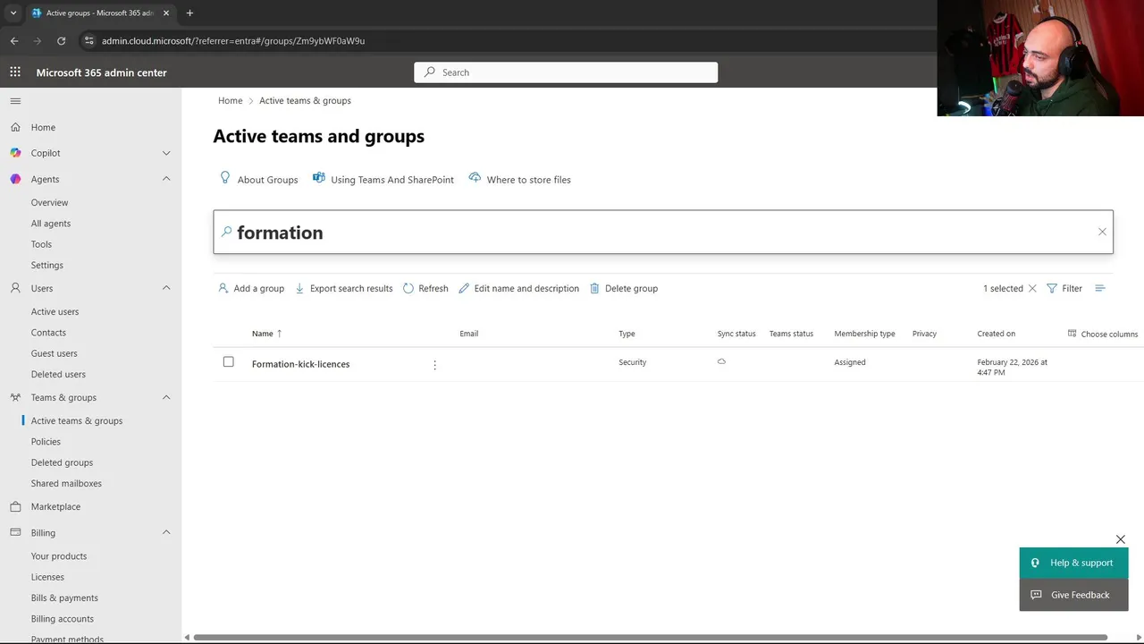Click the Created on column header

pyautogui.click(x=996, y=334)
